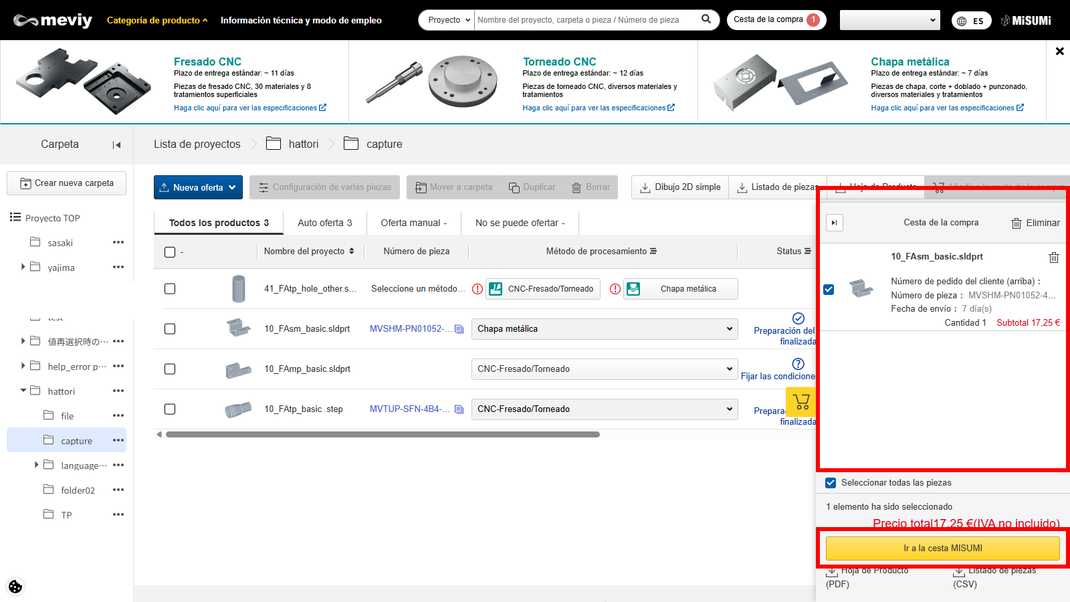Expand the yajima folder tree
1070x602 pixels.
coord(23,267)
